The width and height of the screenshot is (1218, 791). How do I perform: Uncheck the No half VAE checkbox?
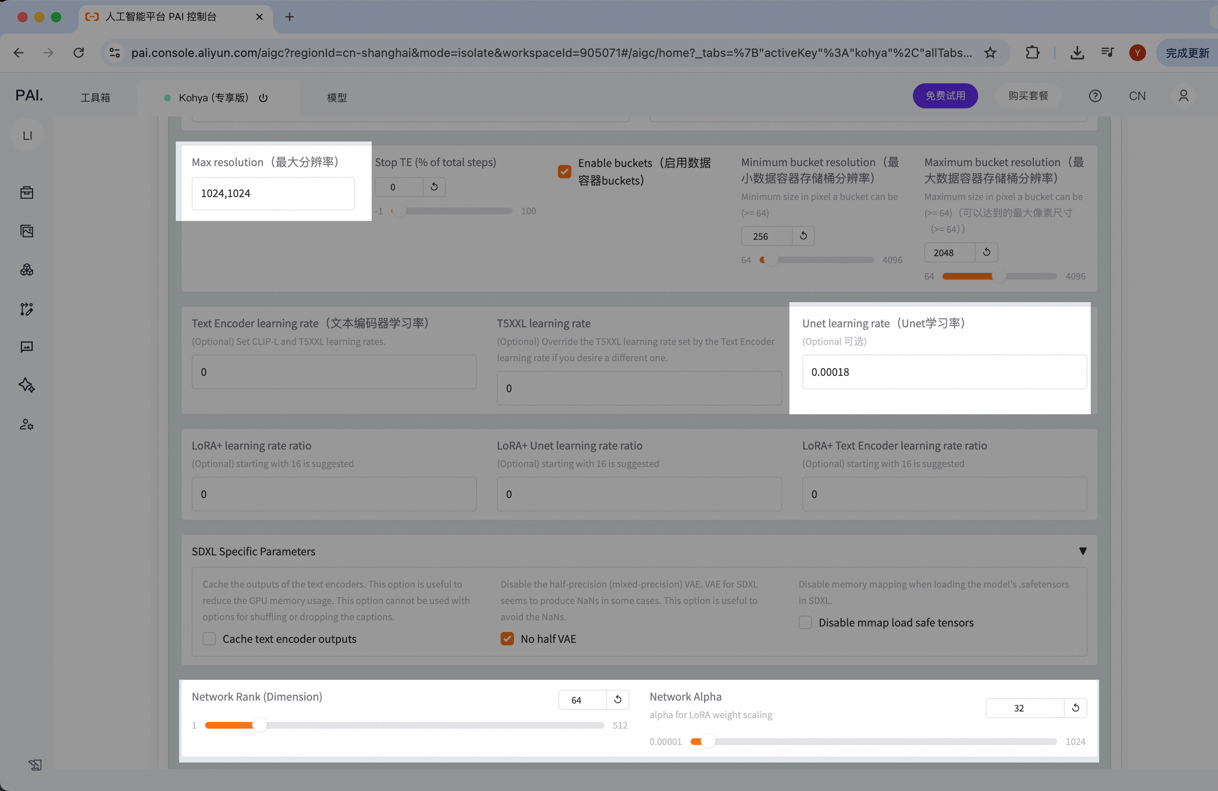pyautogui.click(x=506, y=639)
